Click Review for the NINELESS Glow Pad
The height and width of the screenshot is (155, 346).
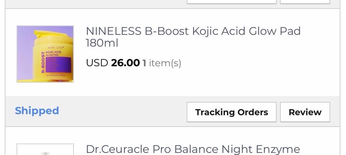pyautogui.click(x=305, y=112)
